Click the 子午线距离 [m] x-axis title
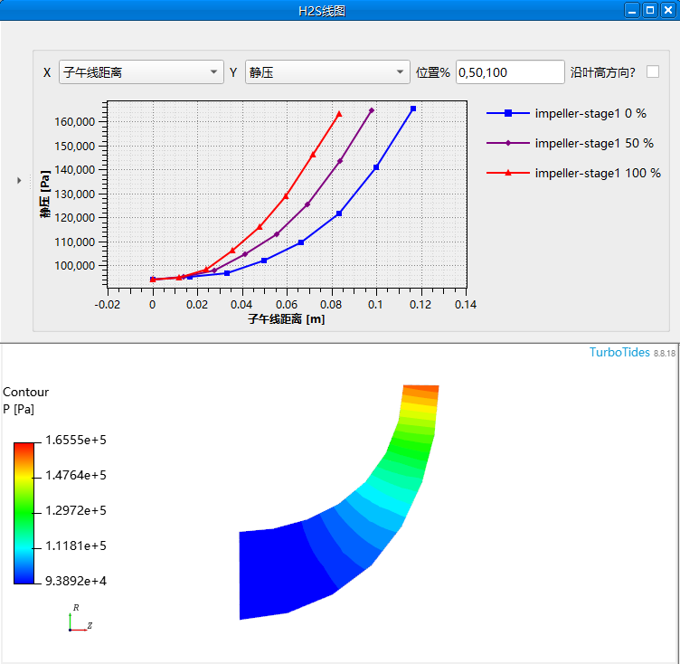The width and height of the screenshot is (680, 664). (x=287, y=319)
